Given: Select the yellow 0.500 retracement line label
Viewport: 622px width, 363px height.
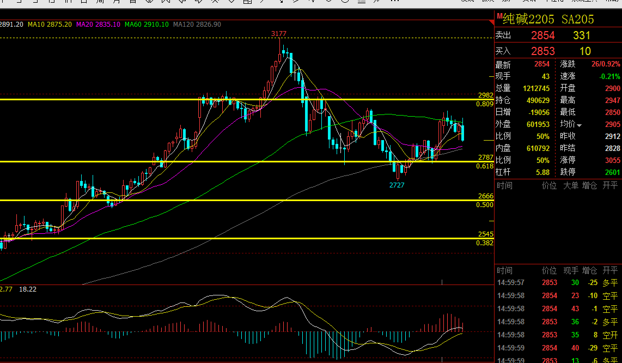Looking at the screenshot, I should 485,205.
